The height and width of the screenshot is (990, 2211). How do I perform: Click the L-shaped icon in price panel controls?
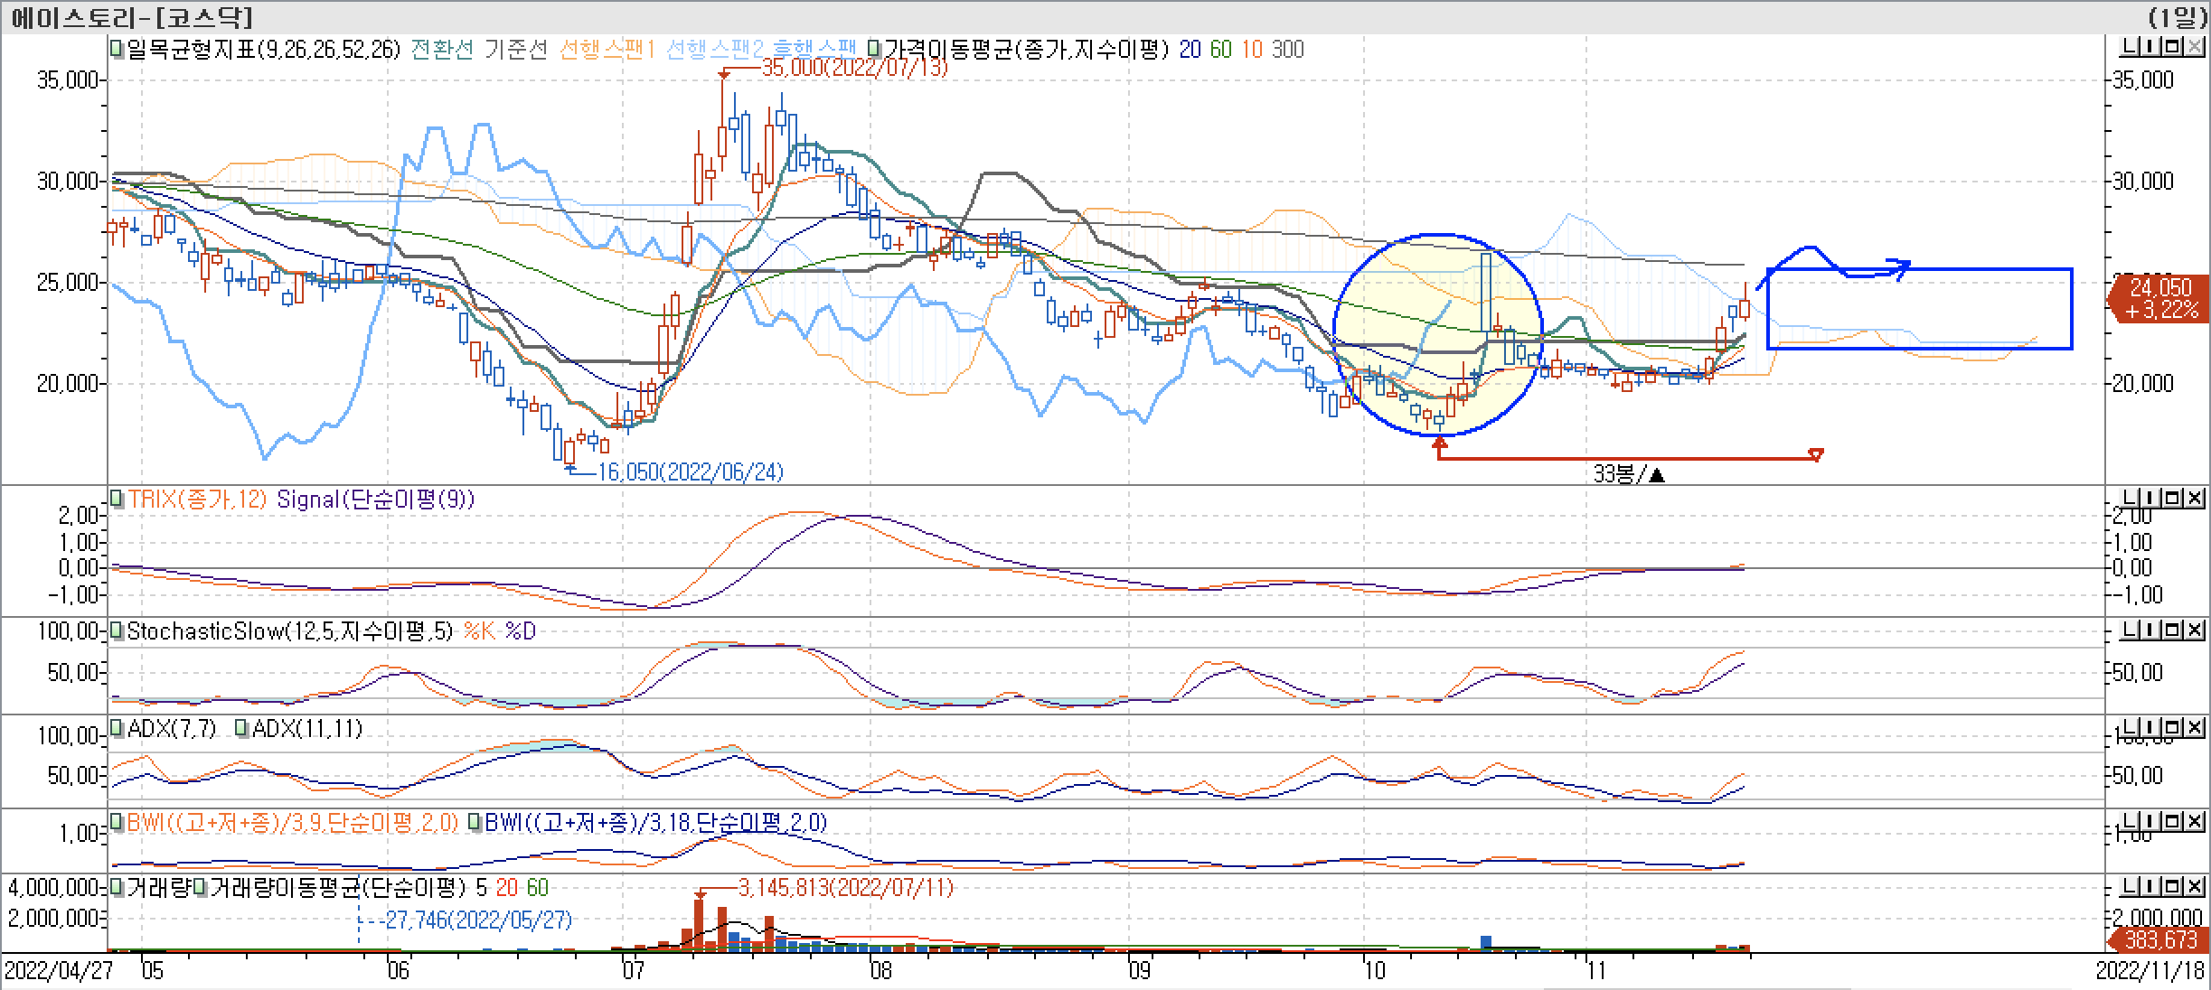[2131, 47]
